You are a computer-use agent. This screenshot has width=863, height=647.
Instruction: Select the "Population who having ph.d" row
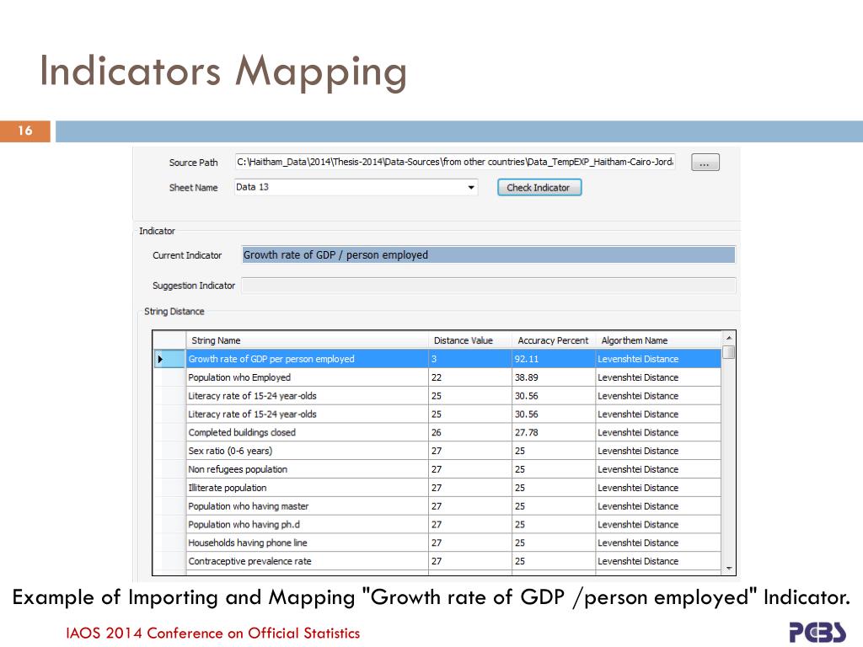pyautogui.click(x=437, y=524)
